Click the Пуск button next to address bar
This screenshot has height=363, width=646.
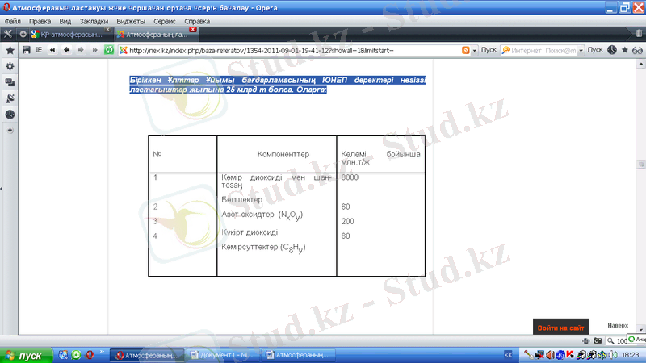[489, 50]
